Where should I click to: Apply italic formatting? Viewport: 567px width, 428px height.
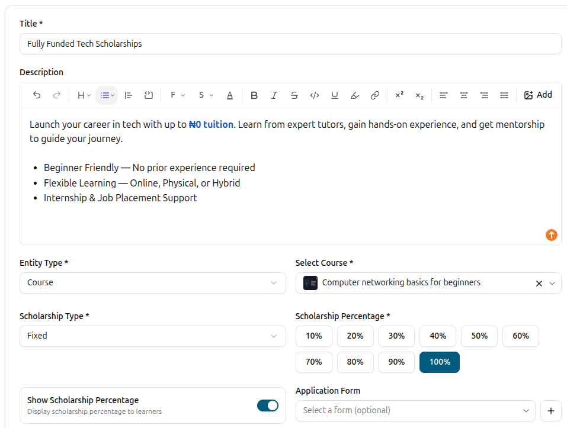pyautogui.click(x=274, y=95)
